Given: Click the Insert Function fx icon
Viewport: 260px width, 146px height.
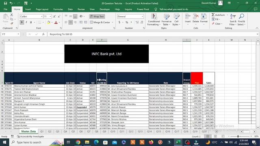Looking at the screenshot, I should point(43,34).
